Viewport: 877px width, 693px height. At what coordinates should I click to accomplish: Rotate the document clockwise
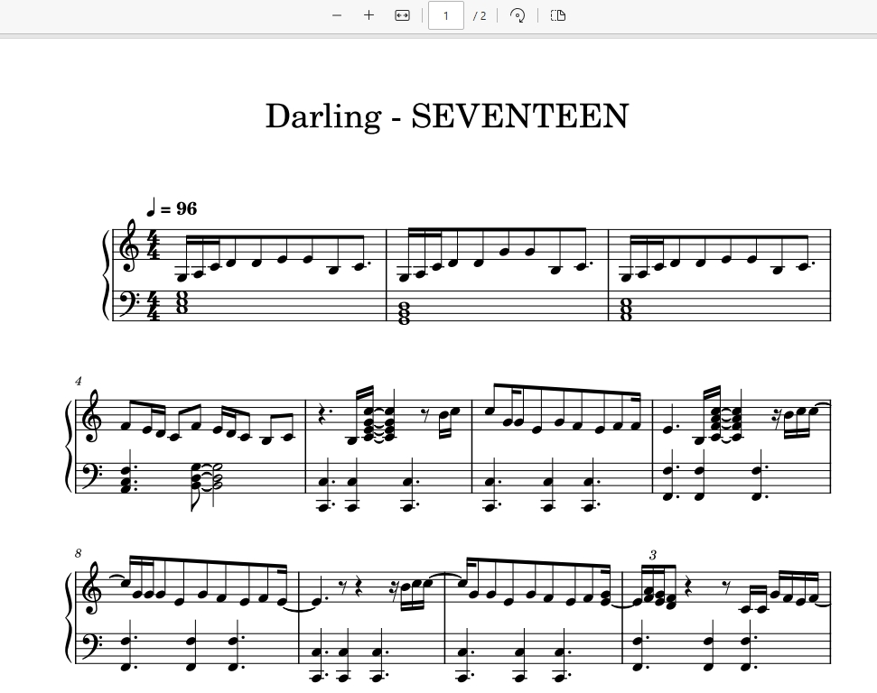(x=518, y=15)
